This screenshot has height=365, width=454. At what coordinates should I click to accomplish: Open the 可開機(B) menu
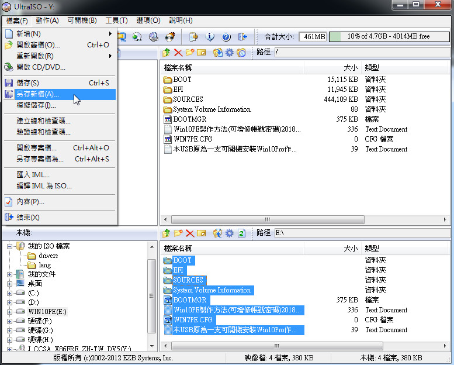(82, 20)
